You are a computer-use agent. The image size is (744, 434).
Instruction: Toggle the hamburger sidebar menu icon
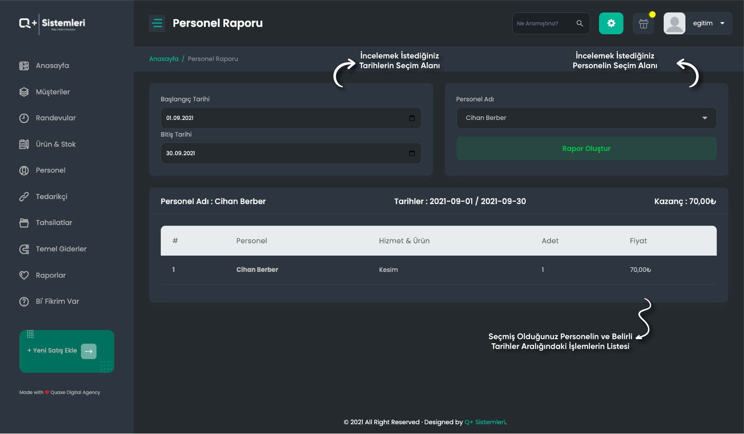pyautogui.click(x=157, y=23)
